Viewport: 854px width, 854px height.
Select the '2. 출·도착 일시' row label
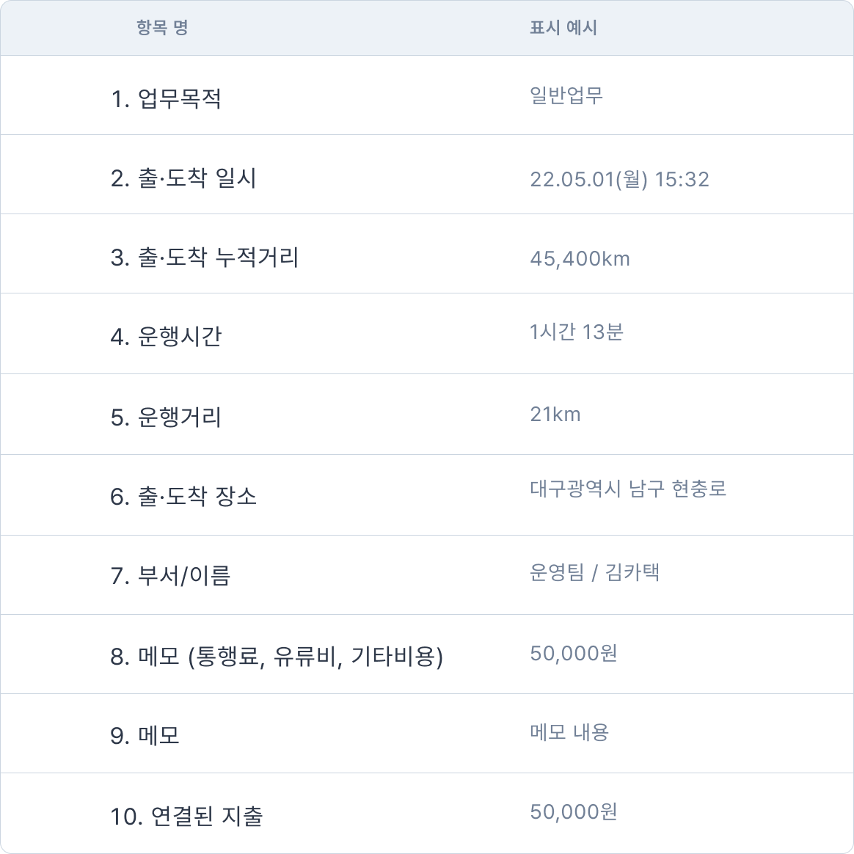(x=183, y=178)
